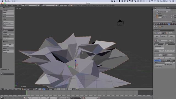Open the Add Modifier dropdown
Screen dimensions: 176x99
(164, 30)
